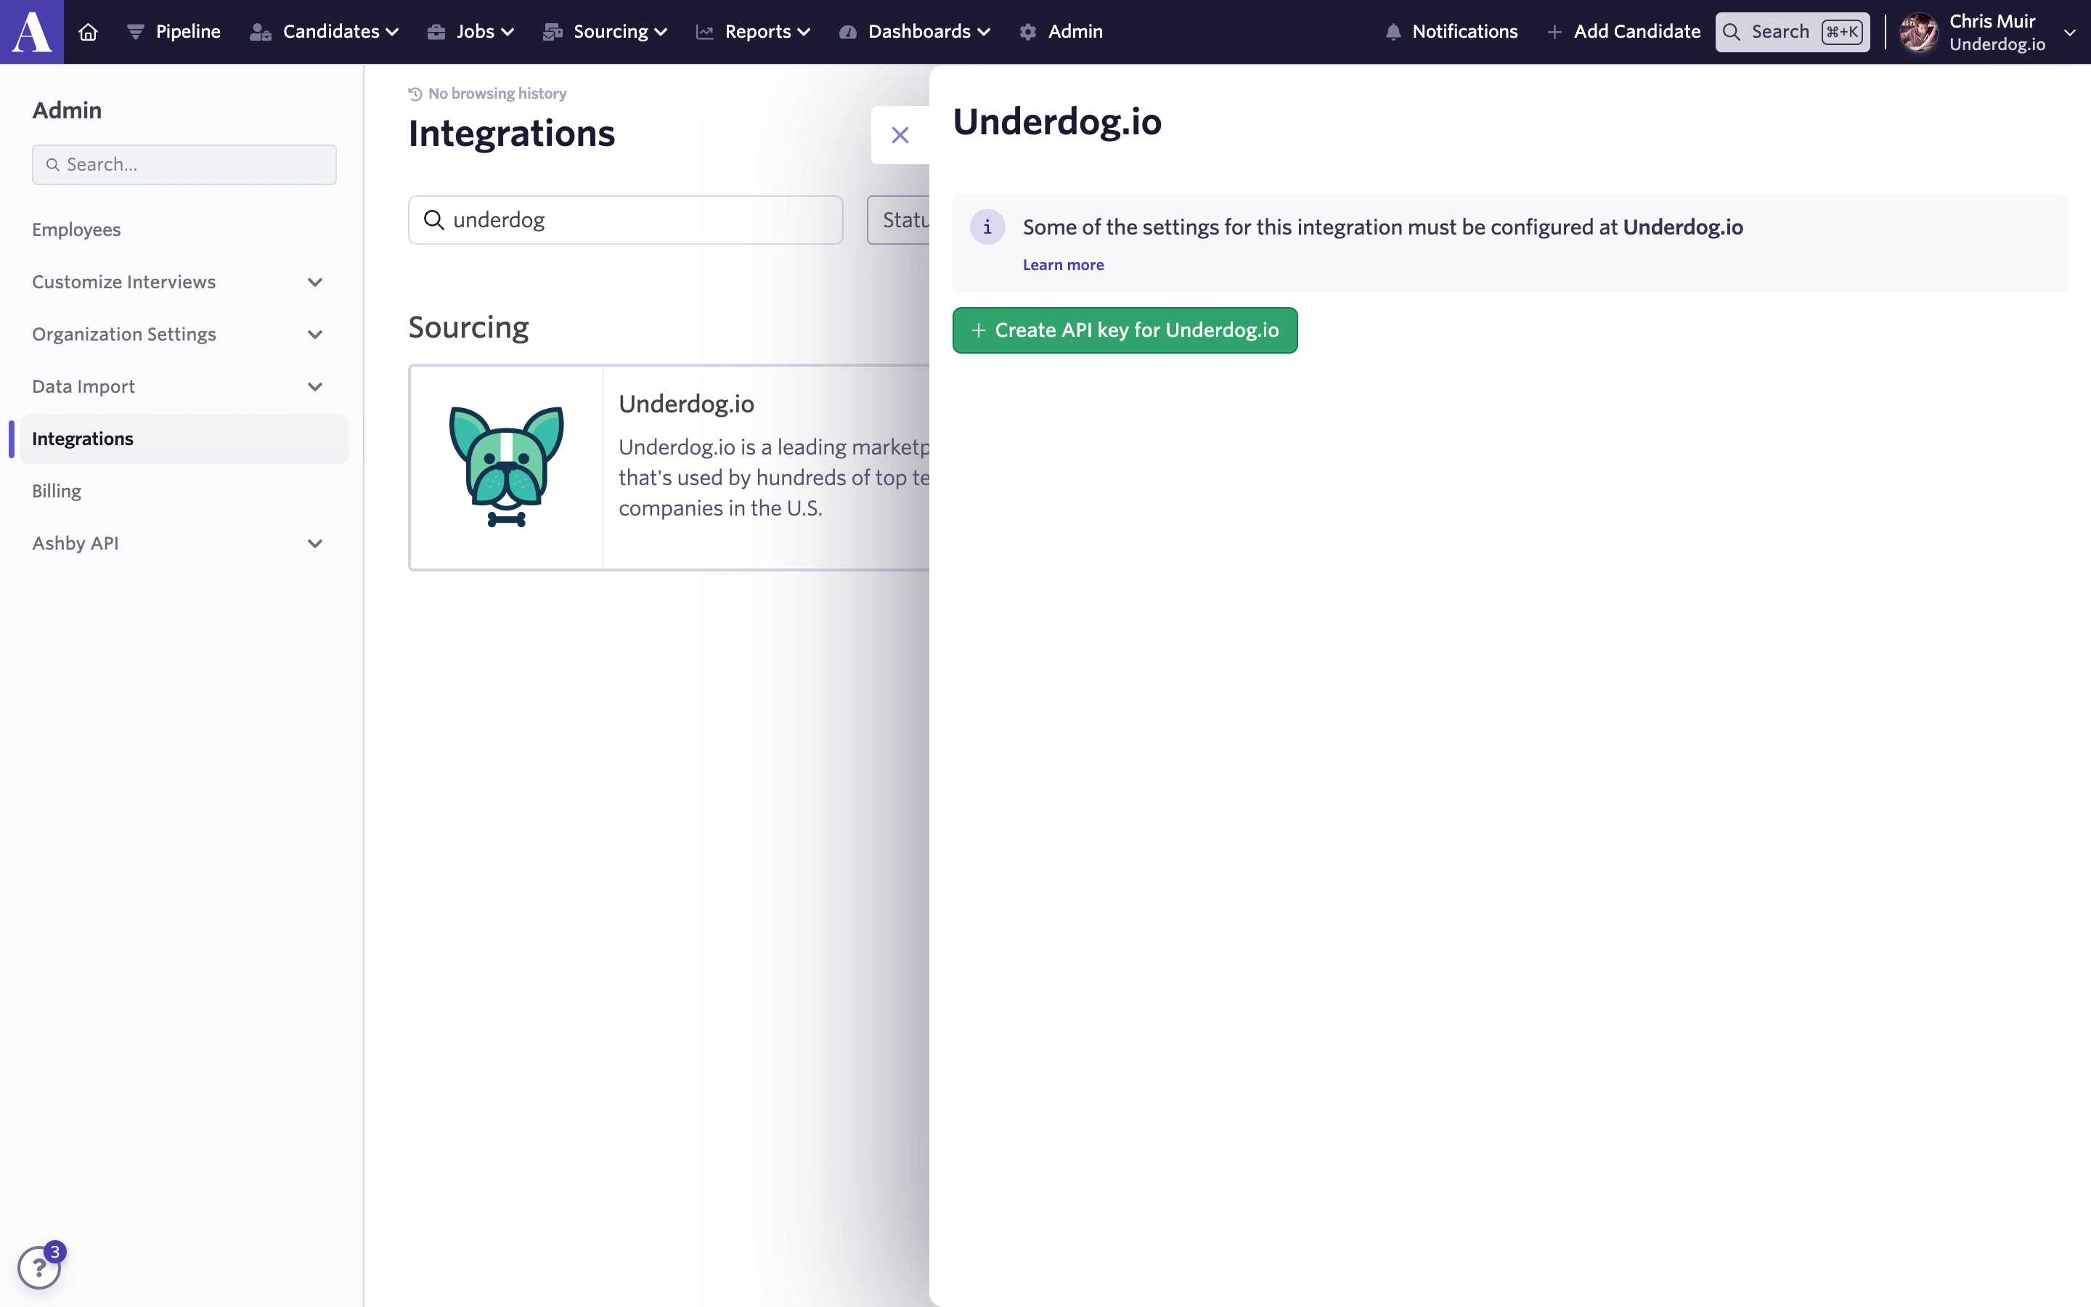Click the Reports chart icon
Viewport: 2091px width, 1307px height.
pos(705,32)
